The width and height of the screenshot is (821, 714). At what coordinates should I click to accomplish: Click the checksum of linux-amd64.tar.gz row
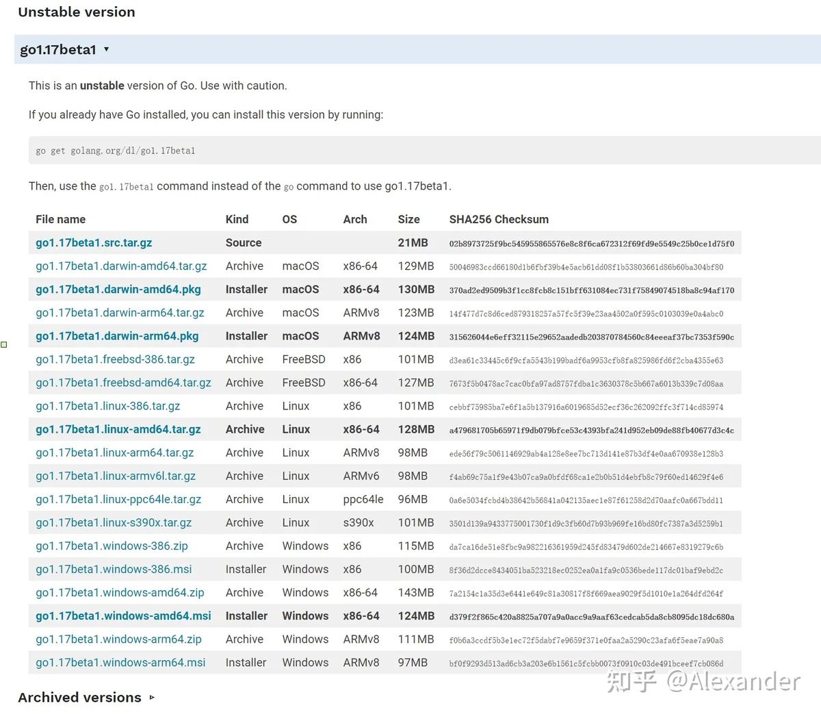[x=592, y=431]
